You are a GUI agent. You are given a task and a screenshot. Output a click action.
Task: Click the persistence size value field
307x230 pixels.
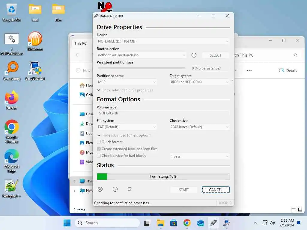point(210,68)
